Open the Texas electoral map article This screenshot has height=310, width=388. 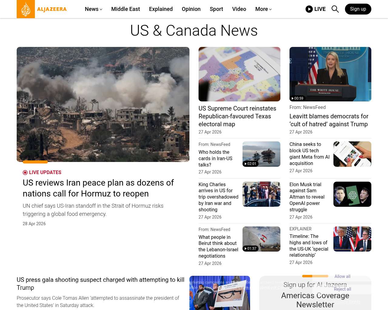click(x=237, y=116)
